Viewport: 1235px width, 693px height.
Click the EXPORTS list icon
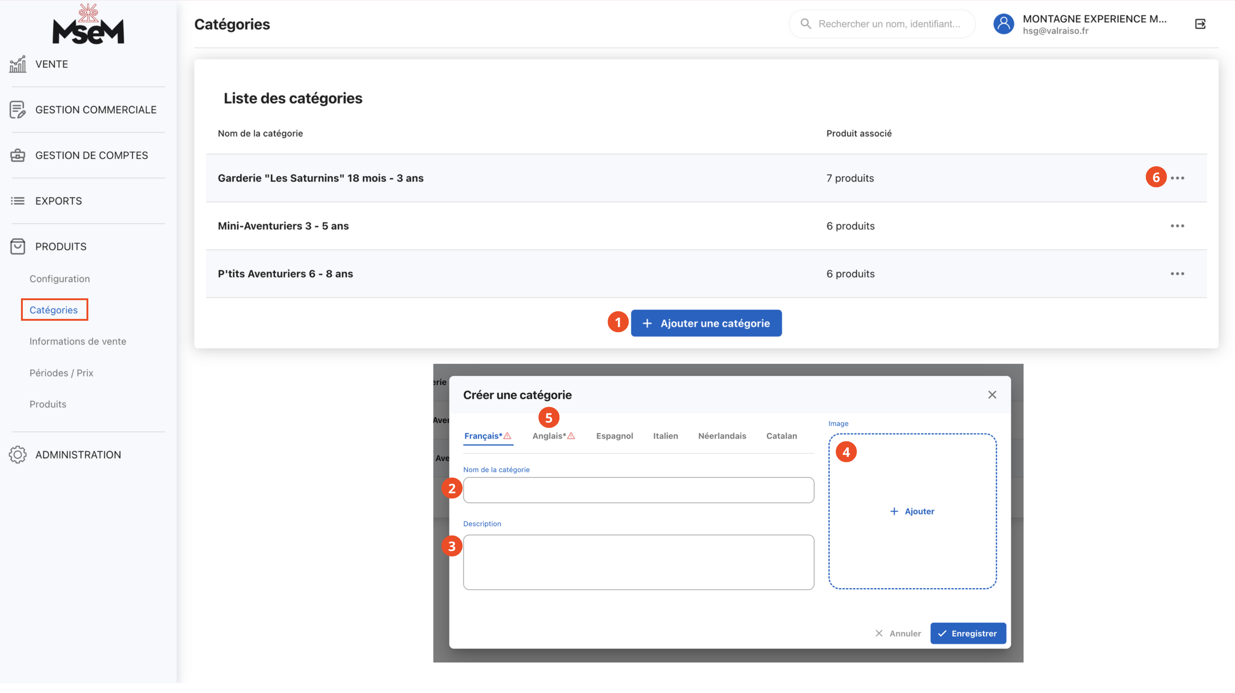point(18,201)
